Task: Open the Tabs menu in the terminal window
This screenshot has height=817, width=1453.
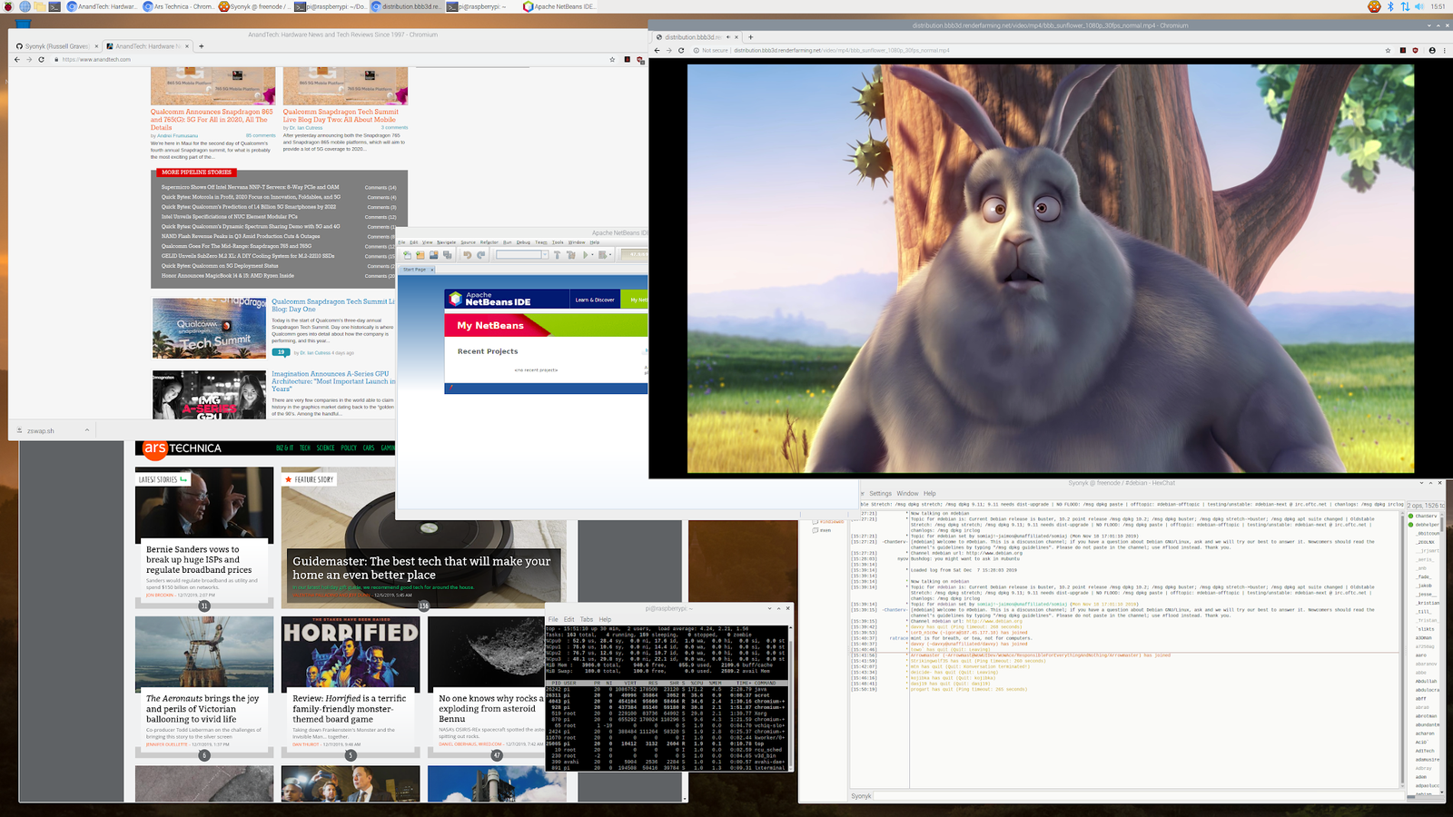Action: pyautogui.click(x=587, y=619)
